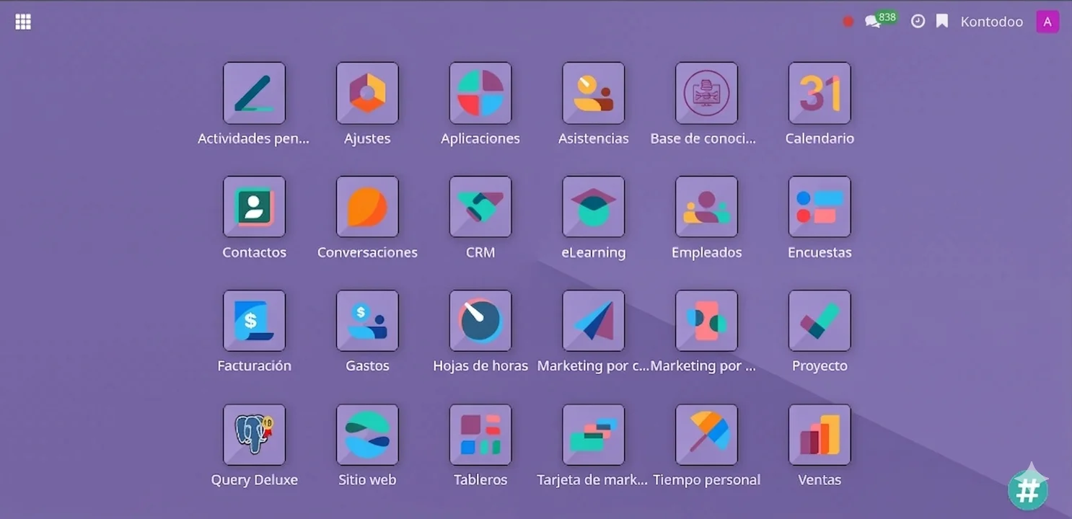Open the Kontodoo company menu
1072x519 pixels.
pos(991,21)
